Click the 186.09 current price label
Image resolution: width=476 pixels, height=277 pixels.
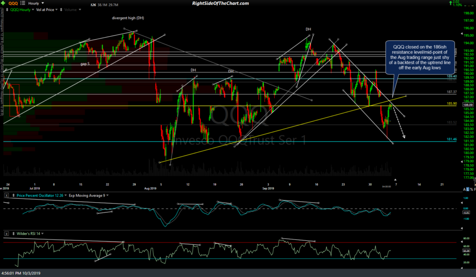tap(467, 105)
